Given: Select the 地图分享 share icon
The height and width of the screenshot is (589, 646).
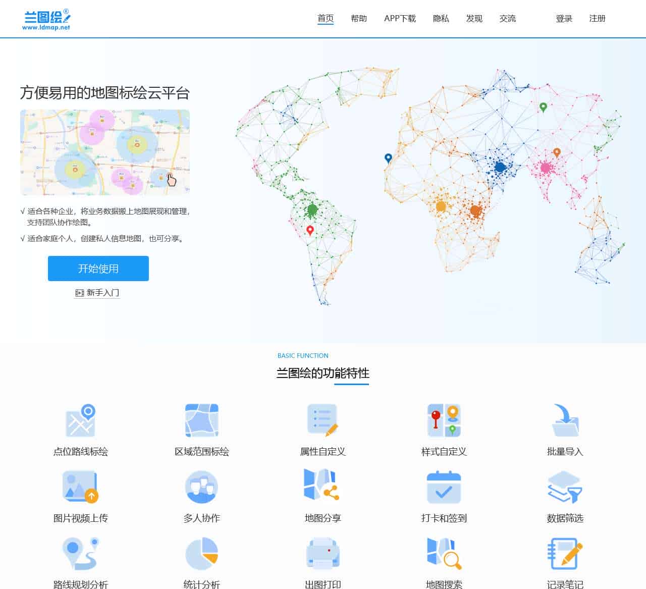Looking at the screenshot, I should (x=322, y=485).
